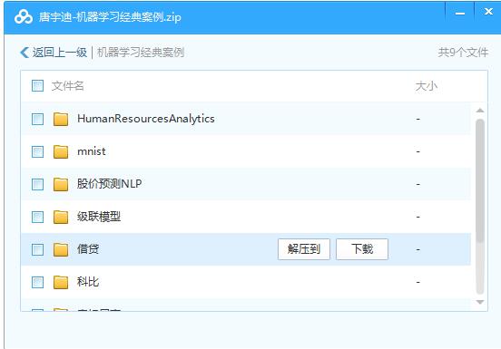The image size is (501, 349).
Task: Go back via 返回上一级 link
Action: tap(59, 53)
